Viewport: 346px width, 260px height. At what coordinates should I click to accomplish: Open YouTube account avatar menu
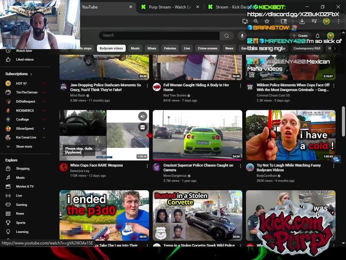(x=331, y=36)
